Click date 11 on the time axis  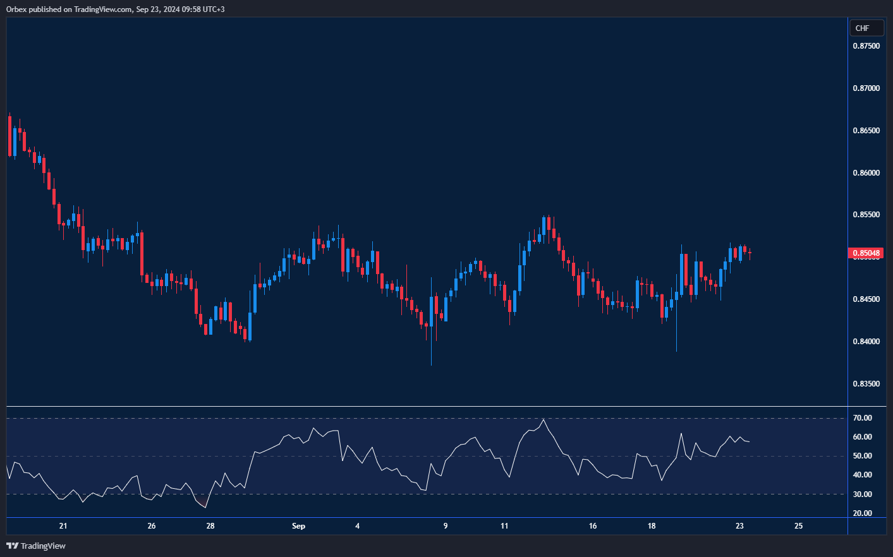click(x=504, y=526)
